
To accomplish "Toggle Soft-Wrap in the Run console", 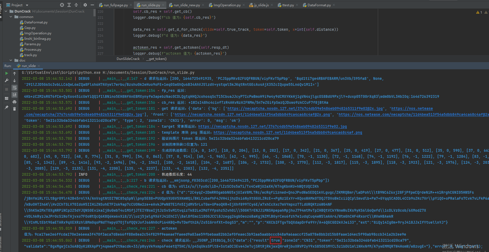I will (x=14, y=88).
